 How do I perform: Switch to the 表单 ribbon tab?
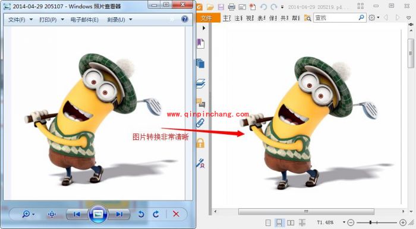(261, 18)
